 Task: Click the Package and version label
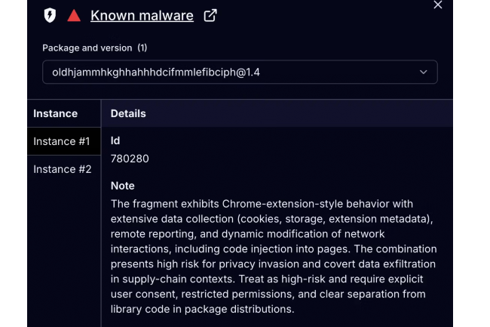click(87, 48)
